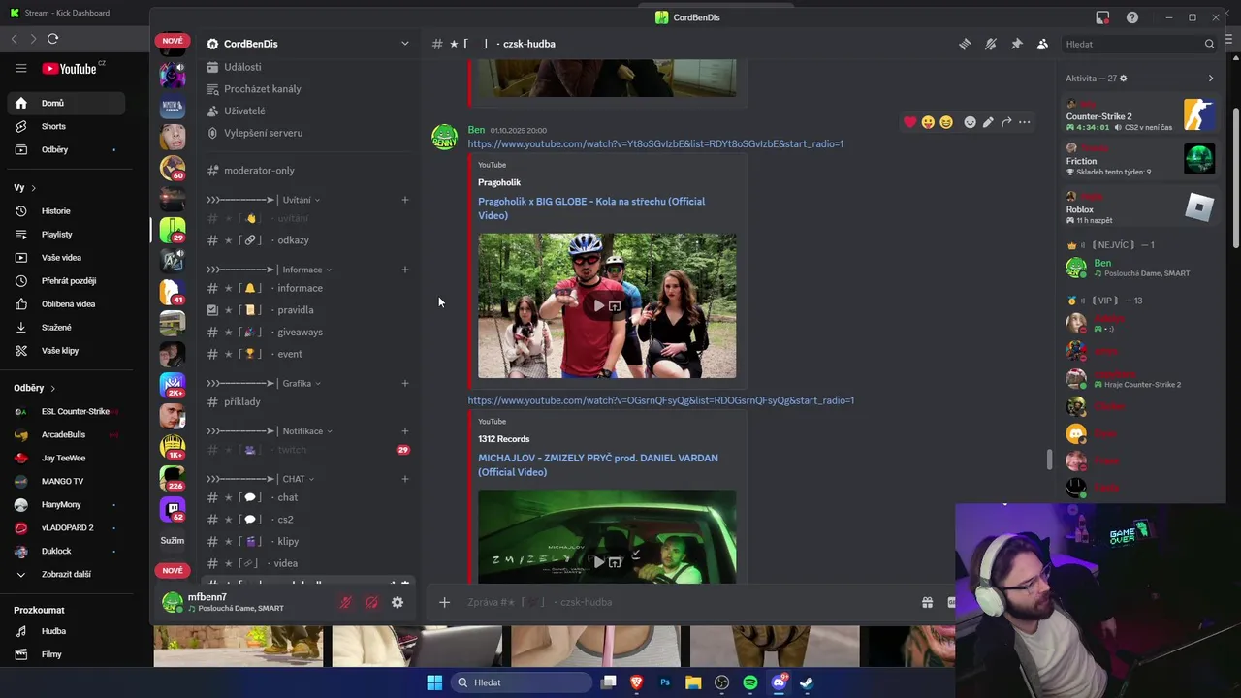Play the Kola na střechu video embed

point(598,305)
